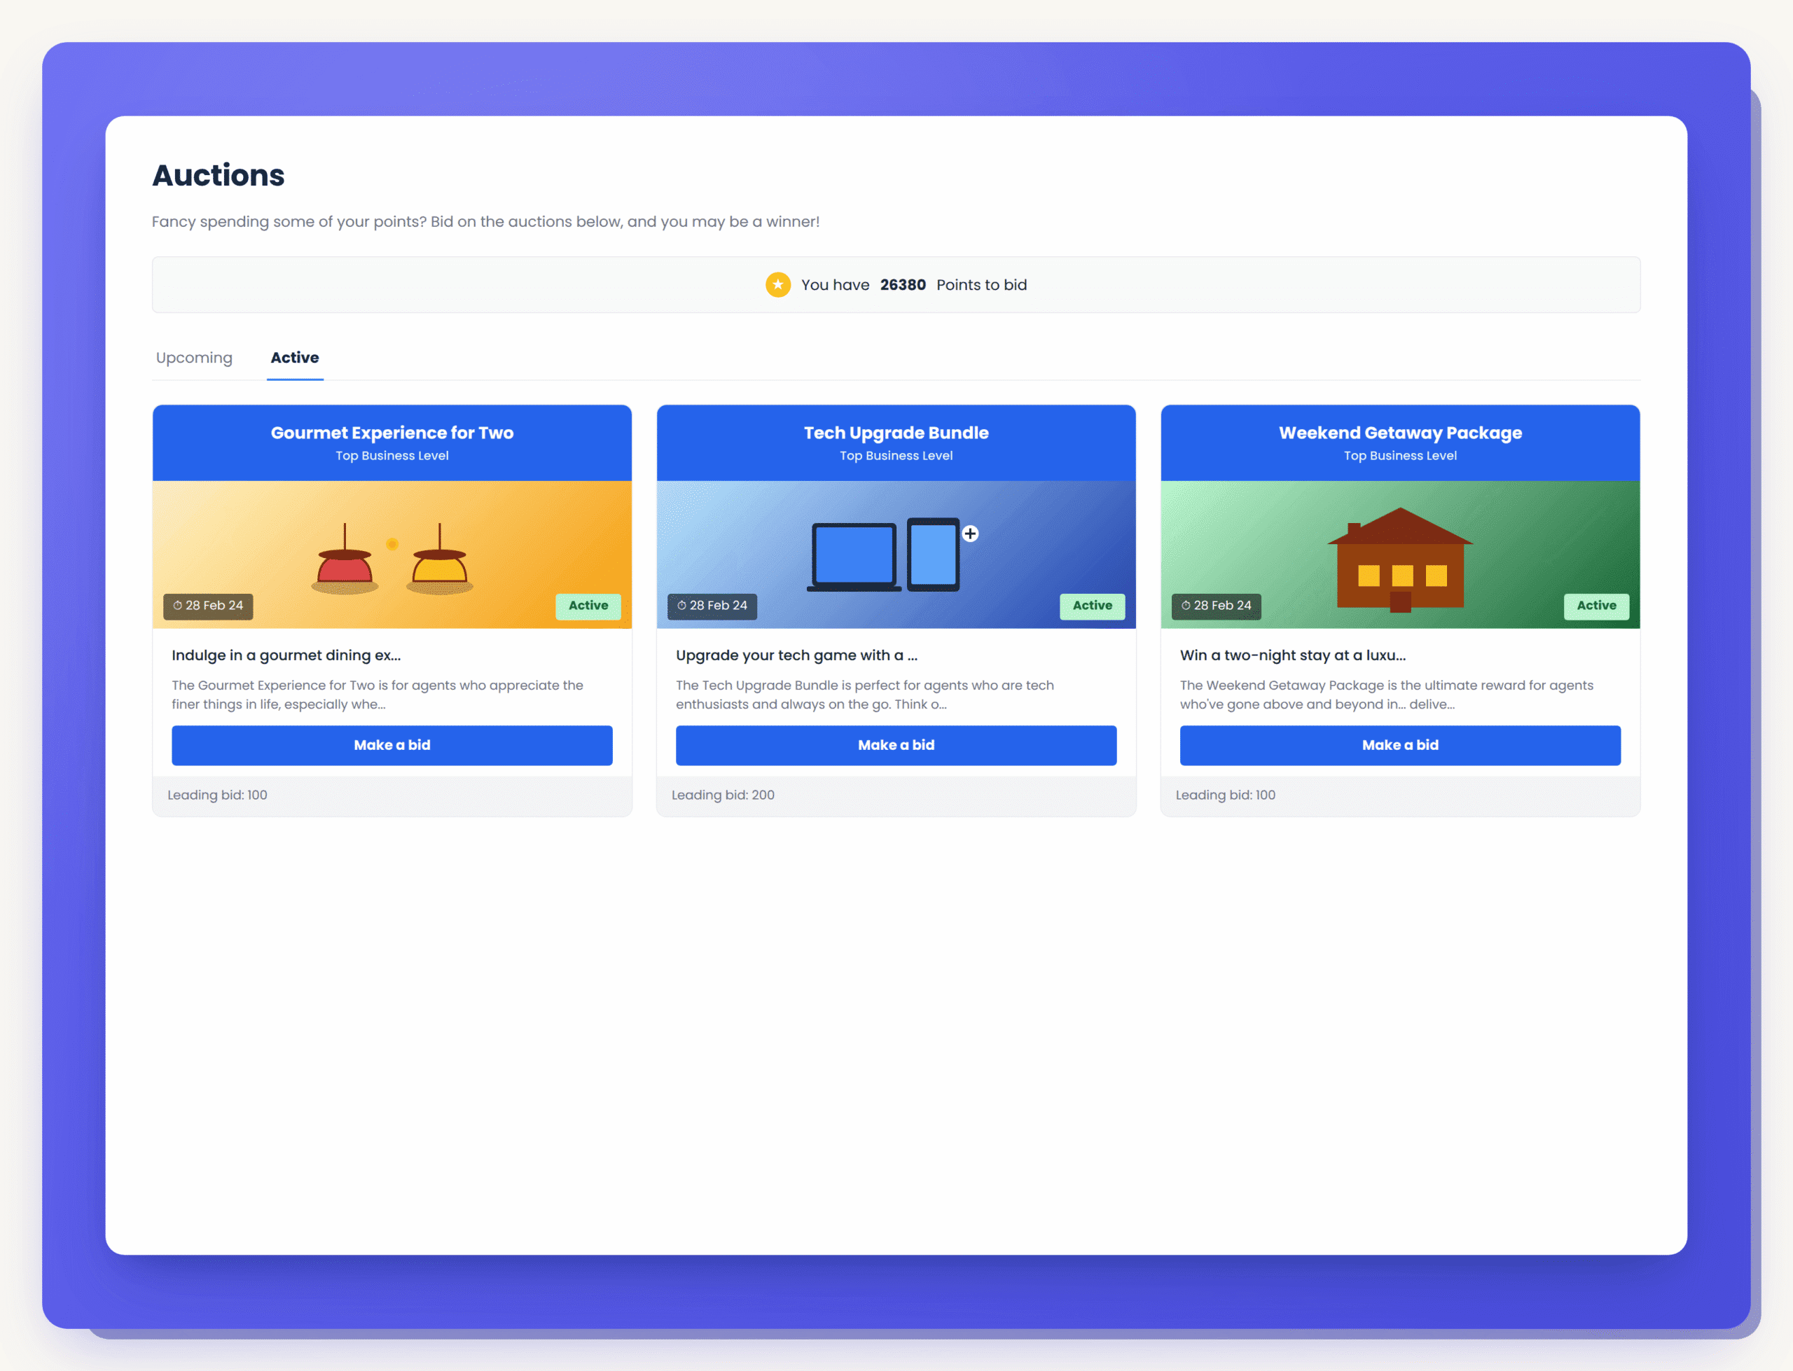Open the Gourmet Experience lamps image
Image resolution: width=1793 pixels, height=1371 pixels.
point(392,555)
